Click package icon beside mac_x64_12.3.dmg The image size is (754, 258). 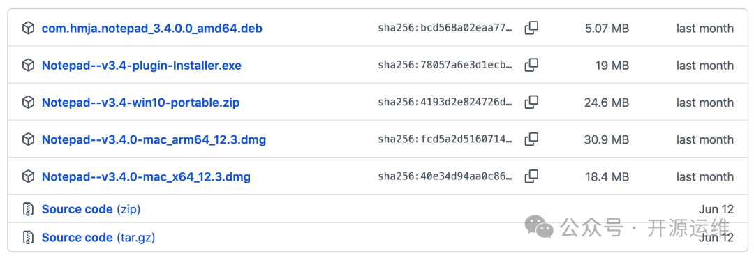coord(29,177)
